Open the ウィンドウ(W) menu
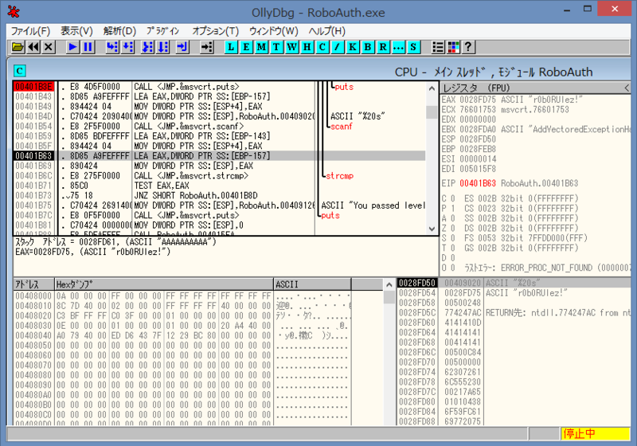The height and width of the screenshot is (446, 637). (273, 31)
